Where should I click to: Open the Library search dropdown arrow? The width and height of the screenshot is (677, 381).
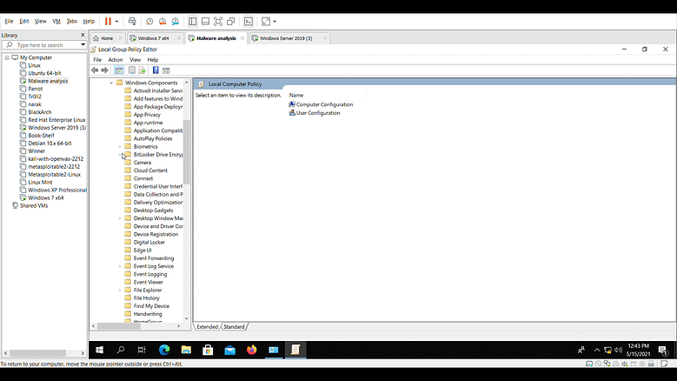click(x=83, y=45)
